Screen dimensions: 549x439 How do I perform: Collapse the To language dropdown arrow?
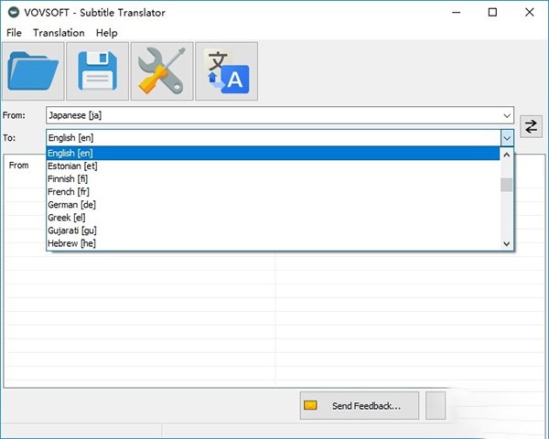pyautogui.click(x=507, y=138)
